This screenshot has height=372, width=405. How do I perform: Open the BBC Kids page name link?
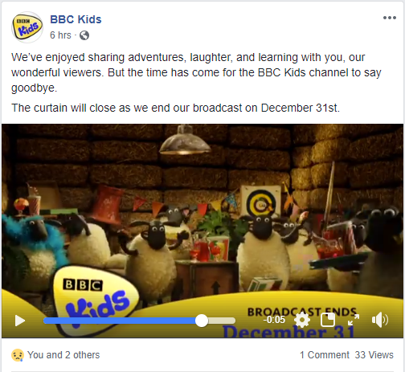coord(76,19)
